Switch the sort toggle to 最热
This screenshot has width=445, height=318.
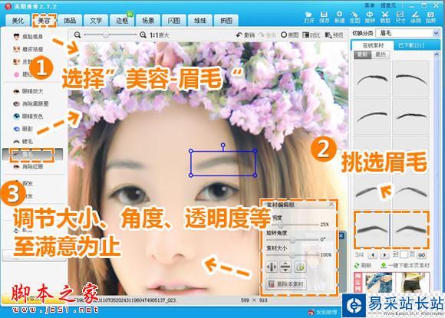pyautogui.click(x=381, y=54)
